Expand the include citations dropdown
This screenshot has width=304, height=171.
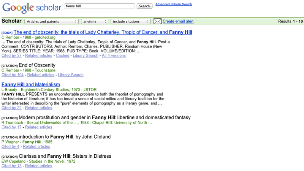pyautogui.click(x=130, y=22)
